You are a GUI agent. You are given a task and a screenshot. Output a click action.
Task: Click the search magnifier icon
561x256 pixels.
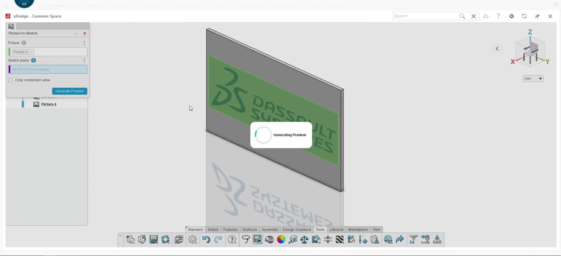pyautogui.click(x=462, y=16)
